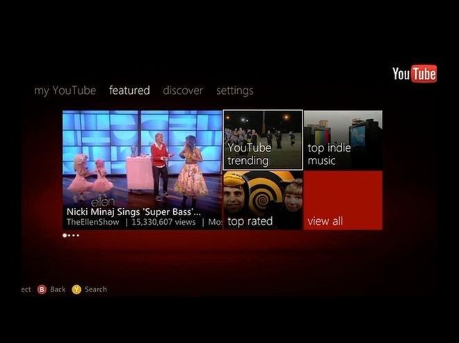Click the Back label
Viewport: 459px width, 343px height.
58,289
